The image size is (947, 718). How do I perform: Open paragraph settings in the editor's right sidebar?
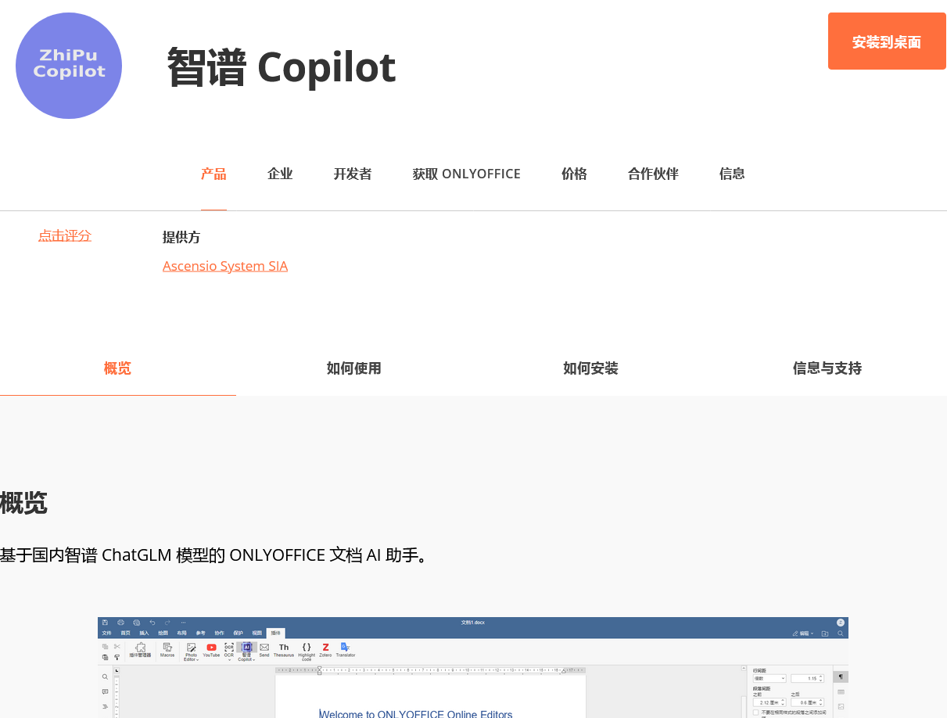pos(841,677)
